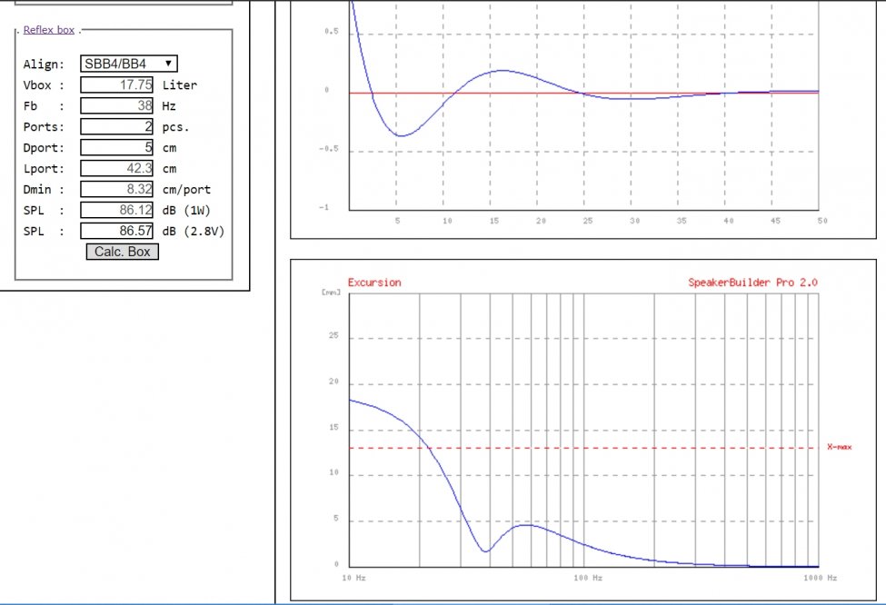Click the X-max label beside the chart

click(841, 447)
